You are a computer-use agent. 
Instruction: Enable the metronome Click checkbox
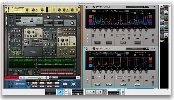click(64, 90)
